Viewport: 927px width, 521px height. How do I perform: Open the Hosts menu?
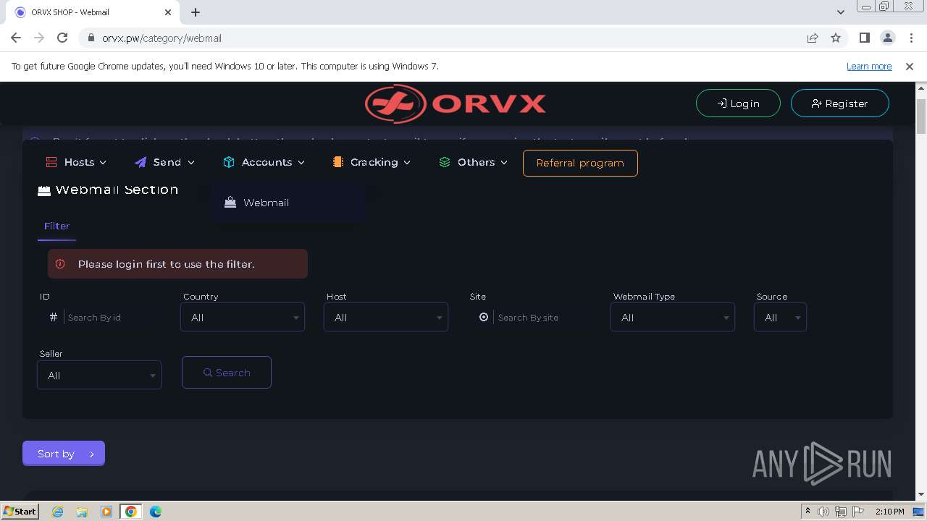[x=76, y=162]
